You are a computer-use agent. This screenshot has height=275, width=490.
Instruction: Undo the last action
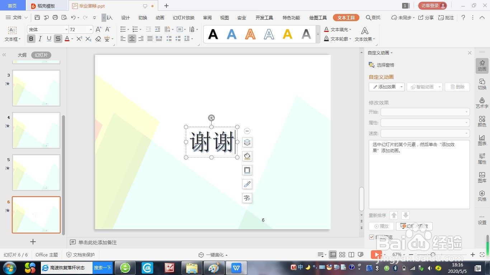pyautogui.click(x=73, y=18)
